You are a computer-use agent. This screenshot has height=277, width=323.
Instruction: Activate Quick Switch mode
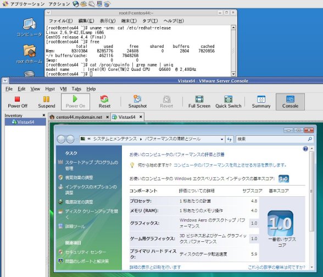[x=229, y=102]
